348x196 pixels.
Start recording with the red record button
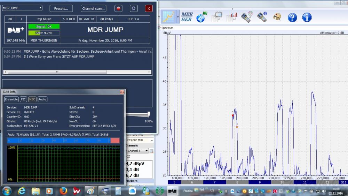(118, 8)
